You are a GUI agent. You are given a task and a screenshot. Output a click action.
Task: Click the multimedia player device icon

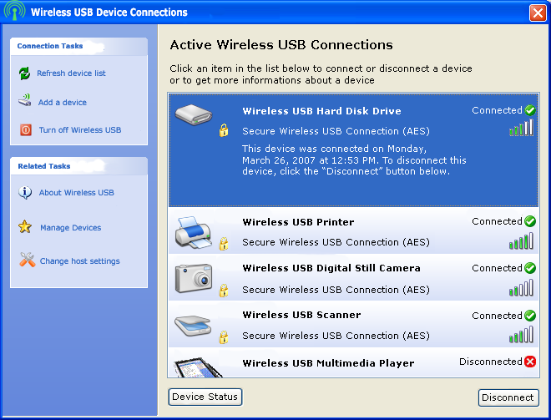coord(198,367)
